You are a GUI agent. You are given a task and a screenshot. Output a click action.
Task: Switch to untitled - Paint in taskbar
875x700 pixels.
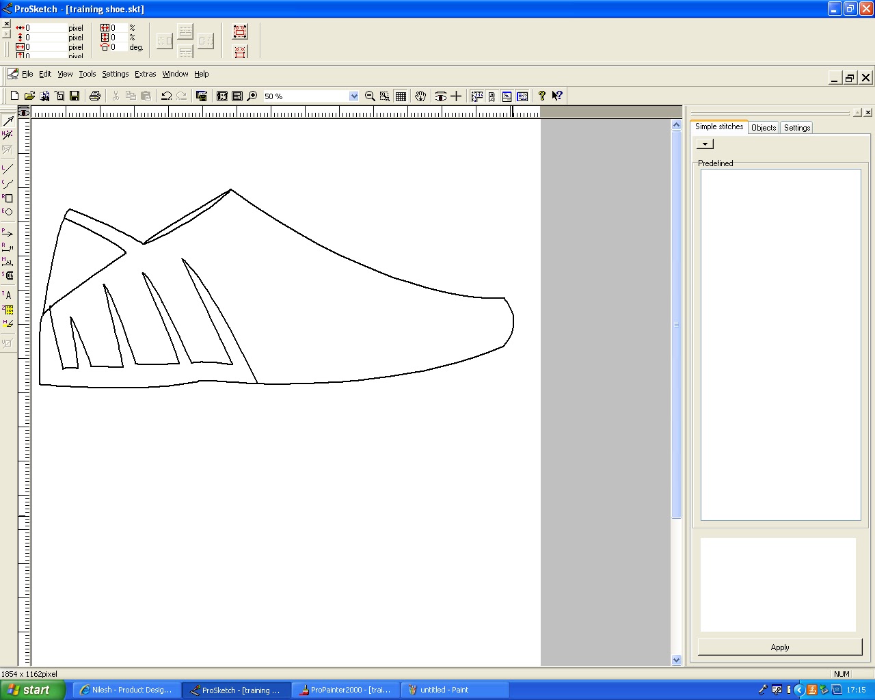click(453, 690)
